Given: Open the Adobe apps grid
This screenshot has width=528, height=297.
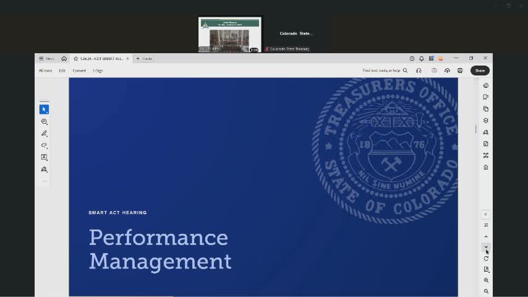Looking at the screenshot, I should (x=431, y=59).
